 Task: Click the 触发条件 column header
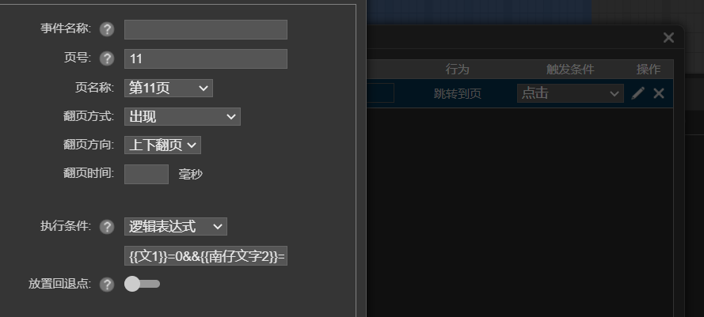(570, 69)
